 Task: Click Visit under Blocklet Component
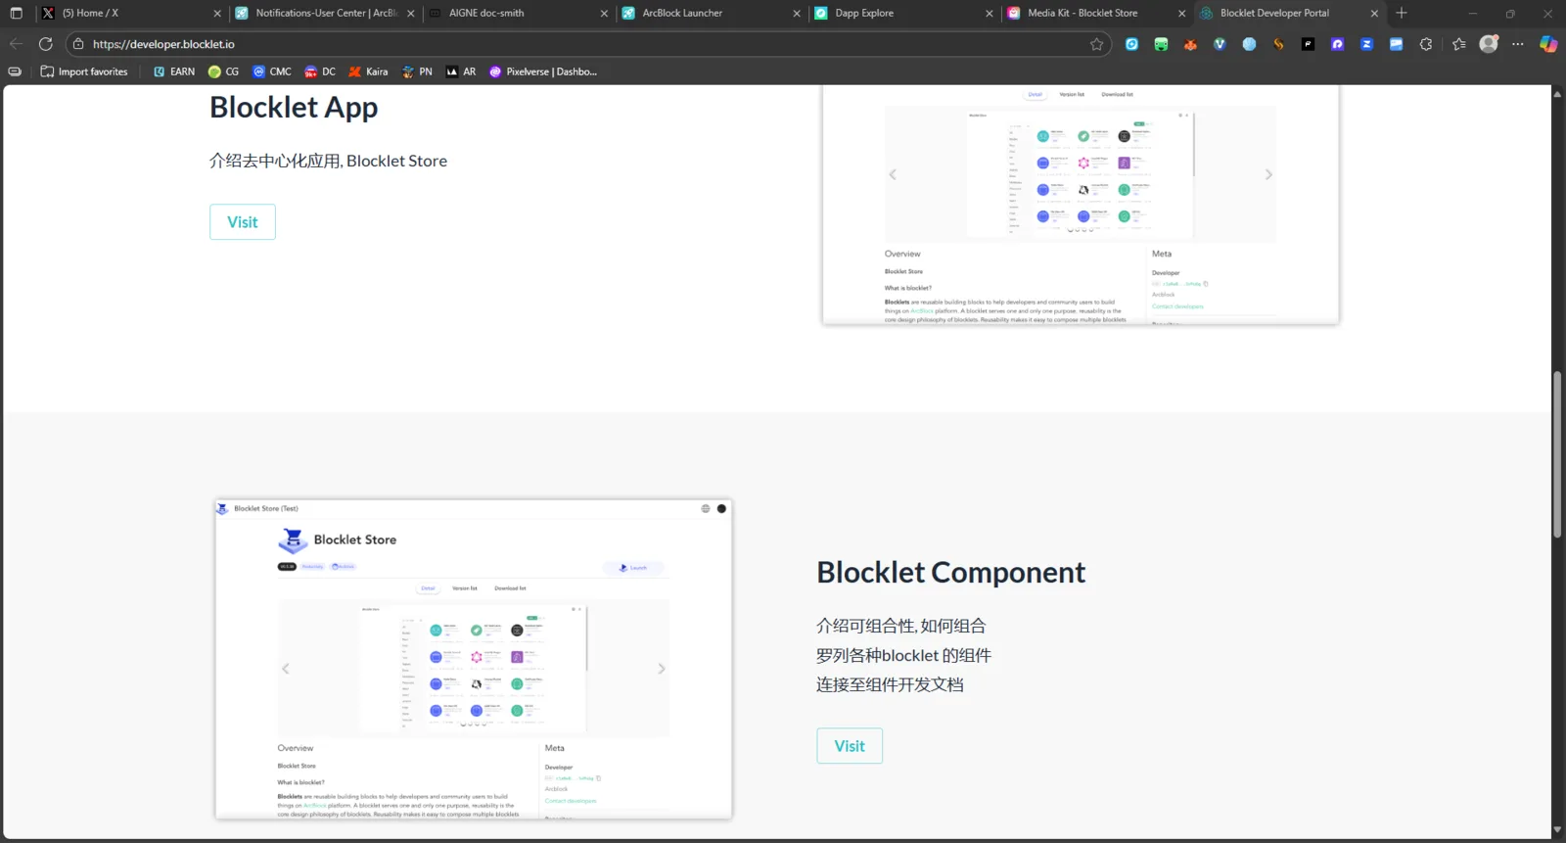(850, 746)
